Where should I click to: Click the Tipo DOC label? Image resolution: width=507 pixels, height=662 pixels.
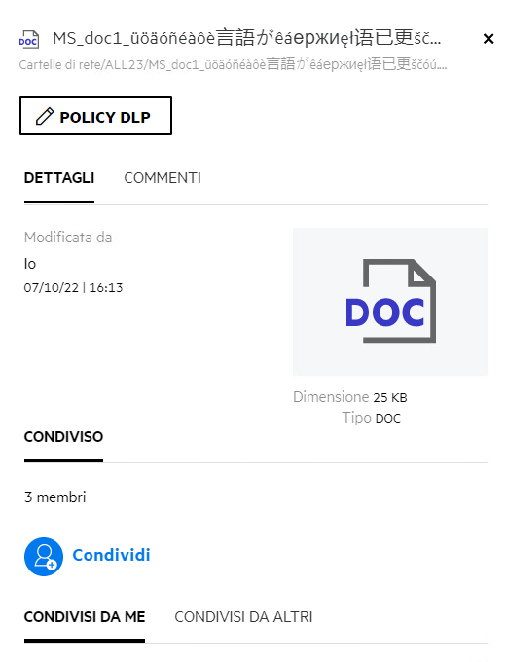click(x=371, y=418)
